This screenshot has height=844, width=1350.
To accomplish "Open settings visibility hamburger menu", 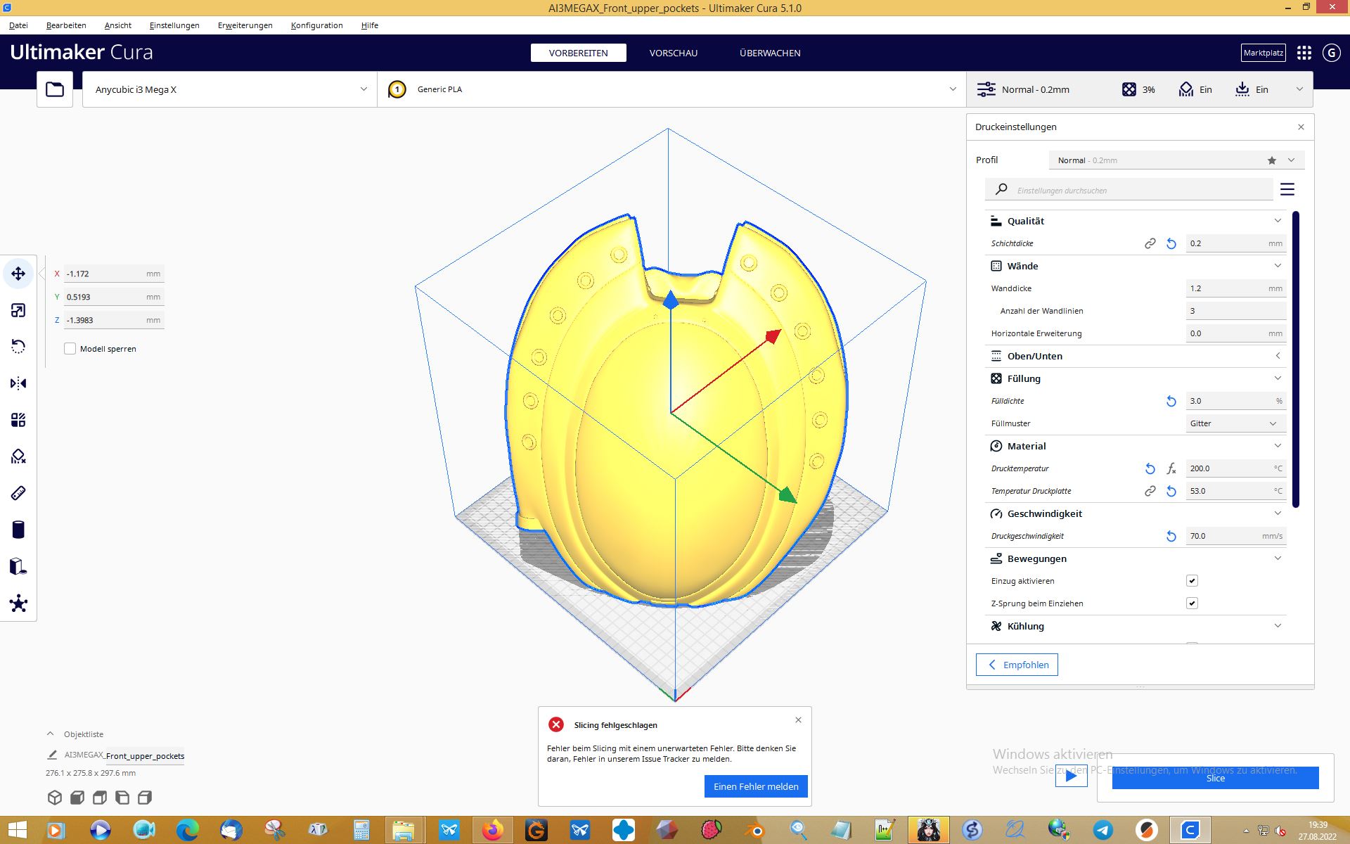I will click(1287, 190).
